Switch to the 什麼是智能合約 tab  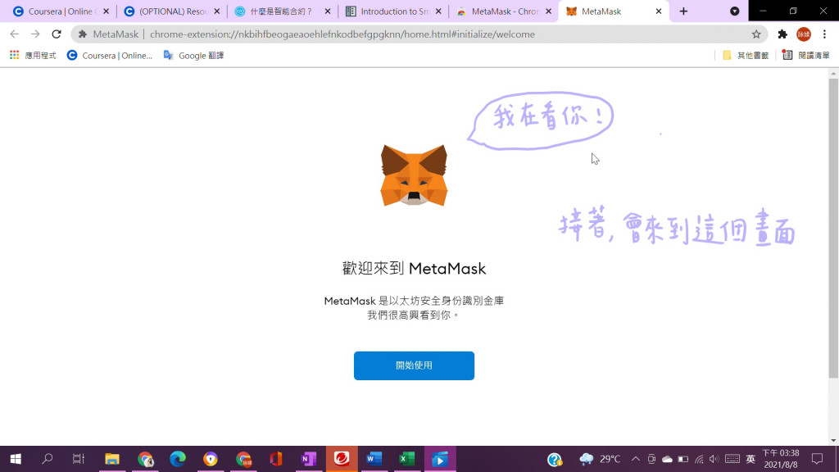(281, 11)
